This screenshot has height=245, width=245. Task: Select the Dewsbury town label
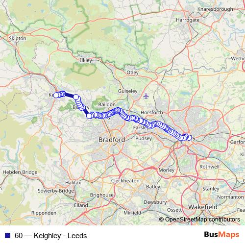155,202
